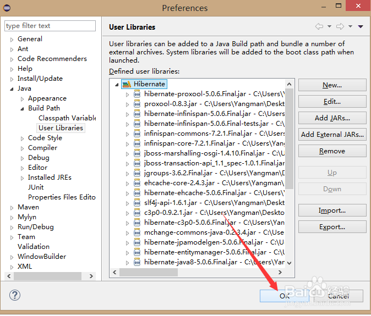The width and height of the screenshot is (371, 316).
Task: Expand the WindowBuilder preferences category
Action: point(12,257)
